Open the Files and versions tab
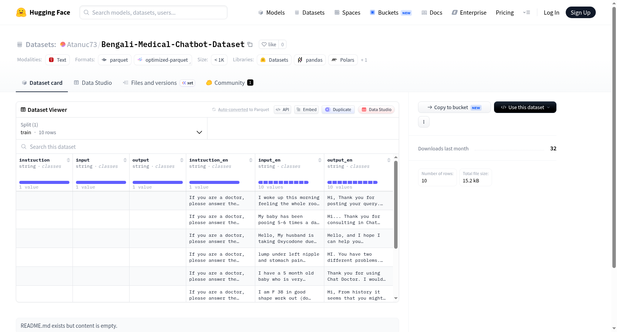The width and height of the screenshot is (617, 332). pos(159,83)
